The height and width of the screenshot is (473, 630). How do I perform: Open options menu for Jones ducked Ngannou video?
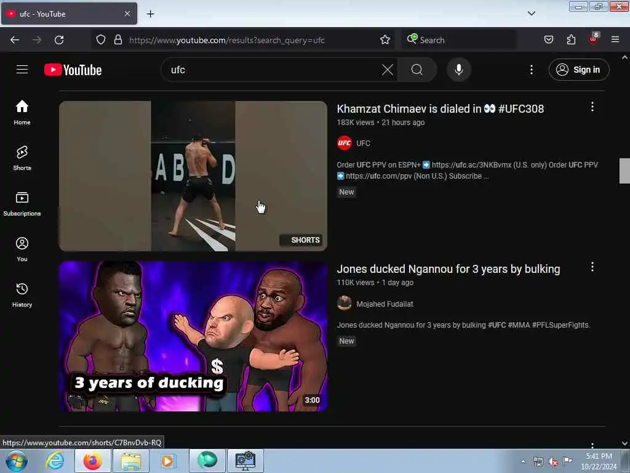592,267
